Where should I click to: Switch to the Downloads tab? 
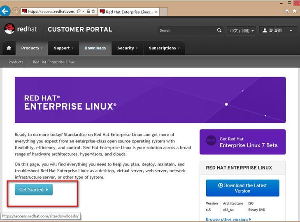tap(95, 48)
